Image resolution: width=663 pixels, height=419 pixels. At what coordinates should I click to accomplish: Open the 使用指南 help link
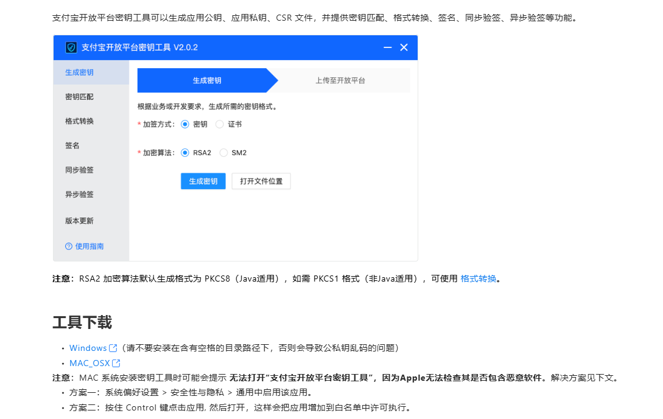pyautogui.click(x=89, y=246)
